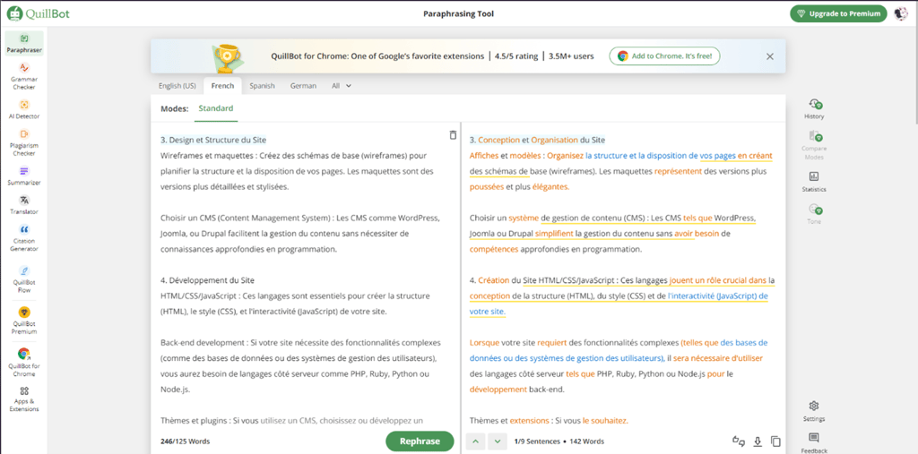Open the Plagiarism Checker tool
Viewport: 918px width, 454px height.
[x=24, y=142]
